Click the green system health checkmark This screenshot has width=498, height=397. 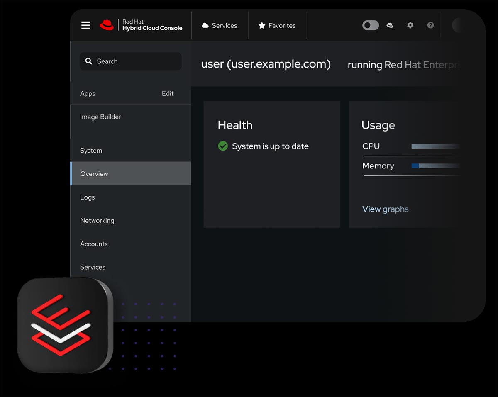(223, 146)
